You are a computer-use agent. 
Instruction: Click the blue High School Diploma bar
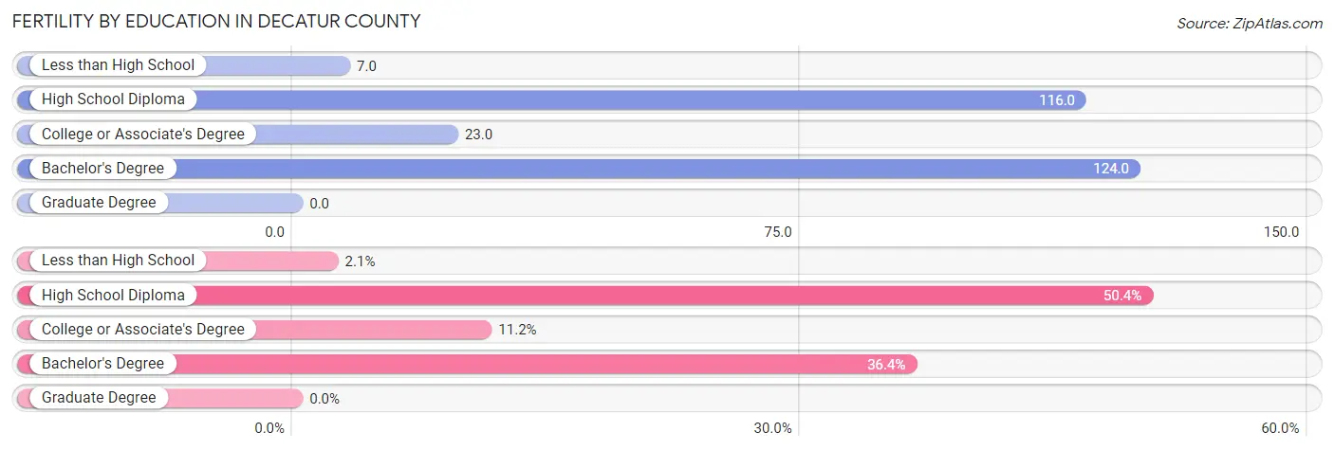(551, 99)
